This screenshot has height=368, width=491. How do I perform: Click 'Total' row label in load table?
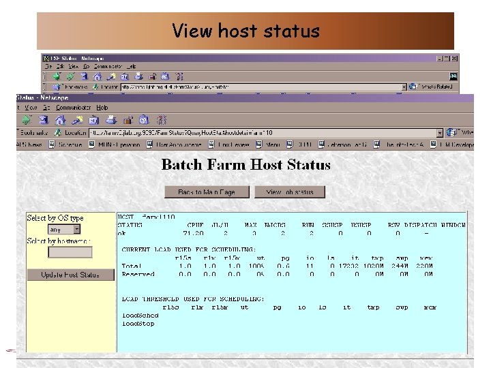click(x=132, y=266)
